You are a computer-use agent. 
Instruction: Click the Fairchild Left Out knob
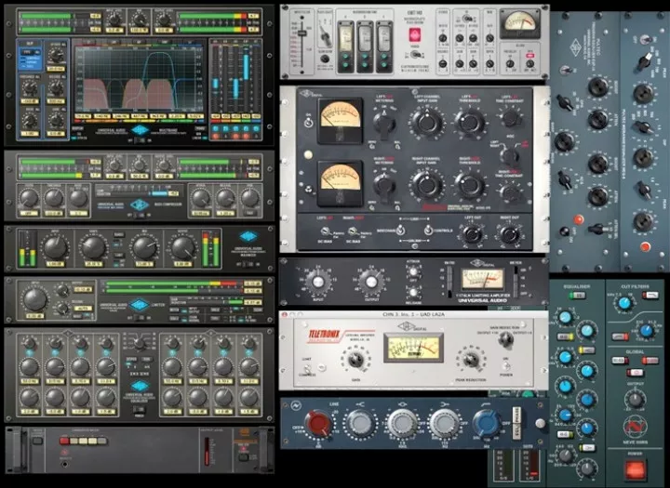pyautogui.click(x=473, y=234)
